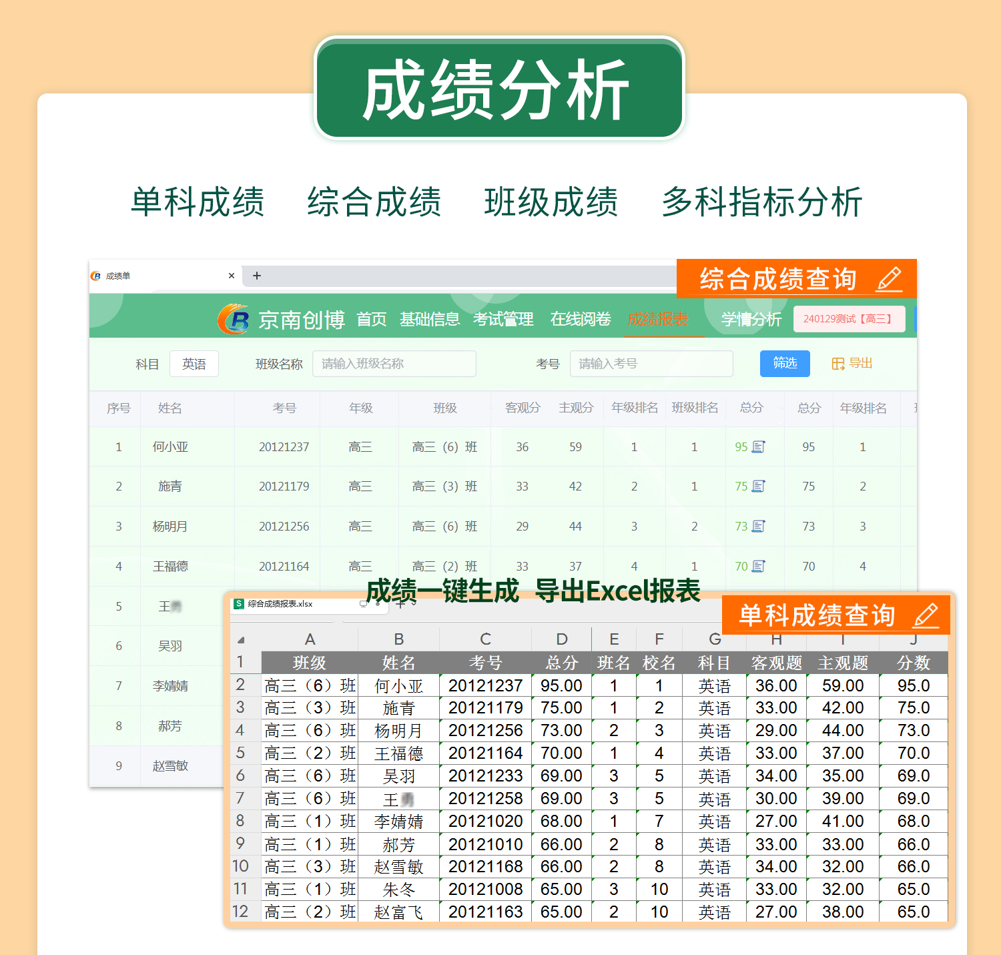The width and height of the screenshot is (1001, 955).
Task: Click pencil icon on 综合成绩查询 banner
Action: [889, 279]
